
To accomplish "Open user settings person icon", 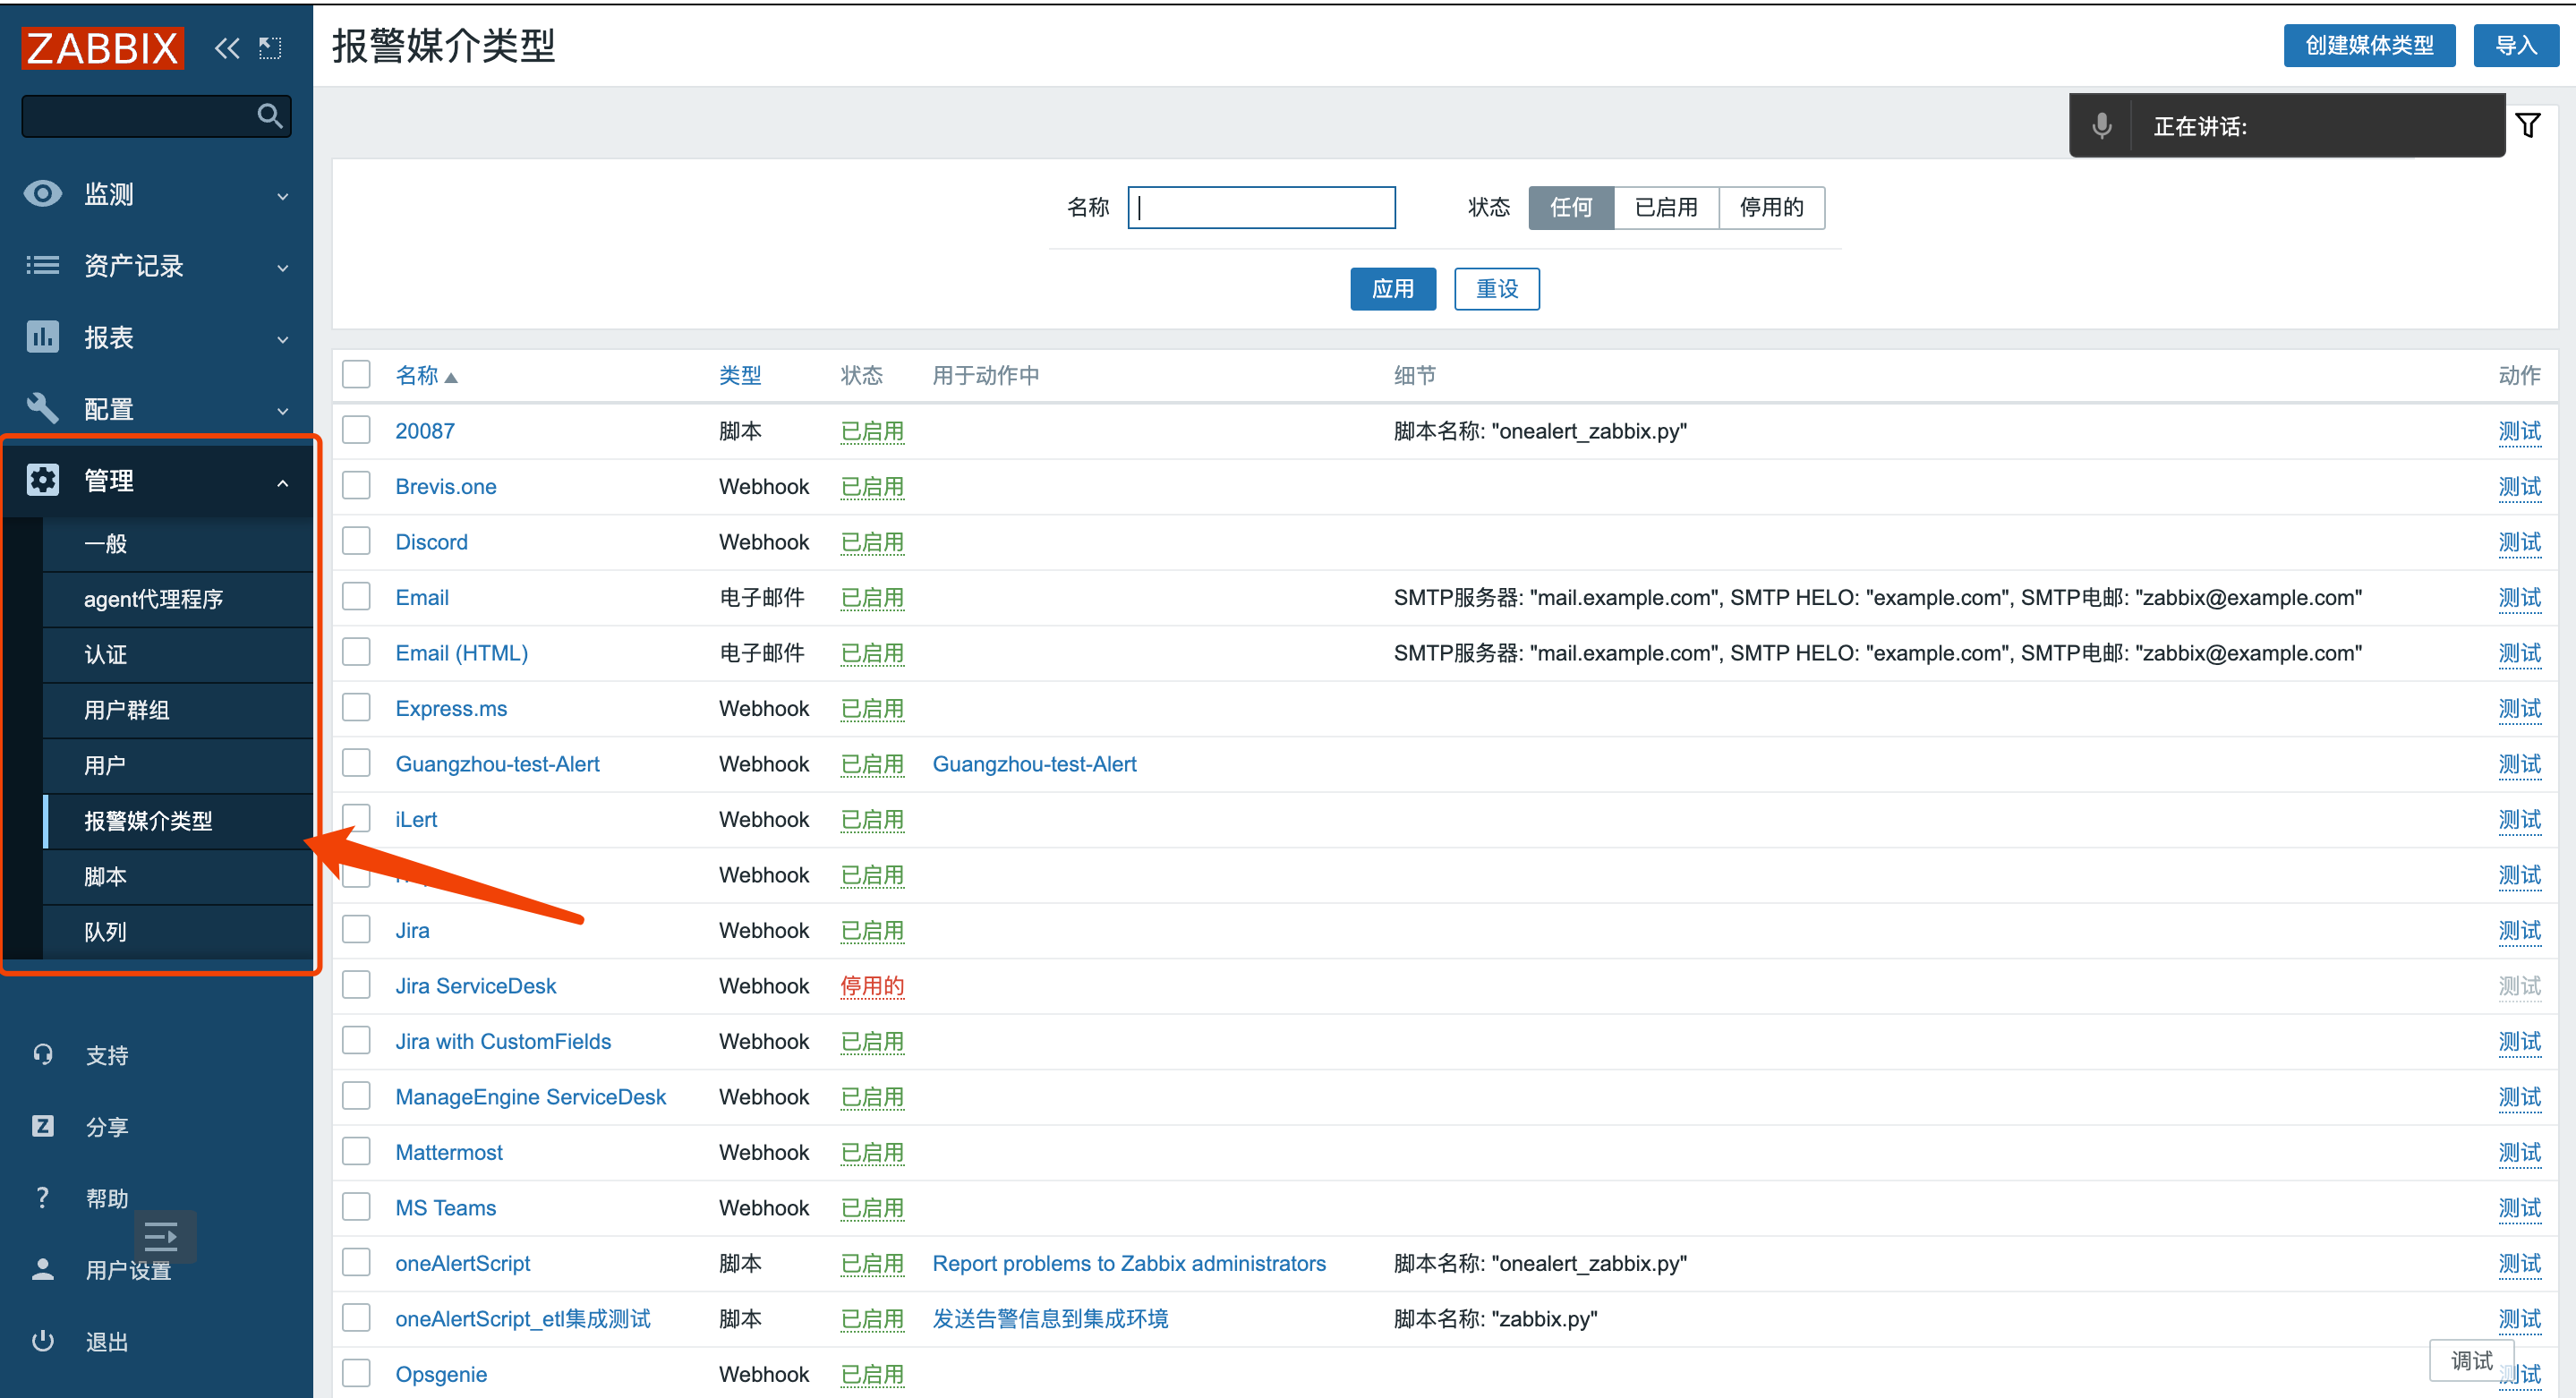I will click(x=43, y=1269).
